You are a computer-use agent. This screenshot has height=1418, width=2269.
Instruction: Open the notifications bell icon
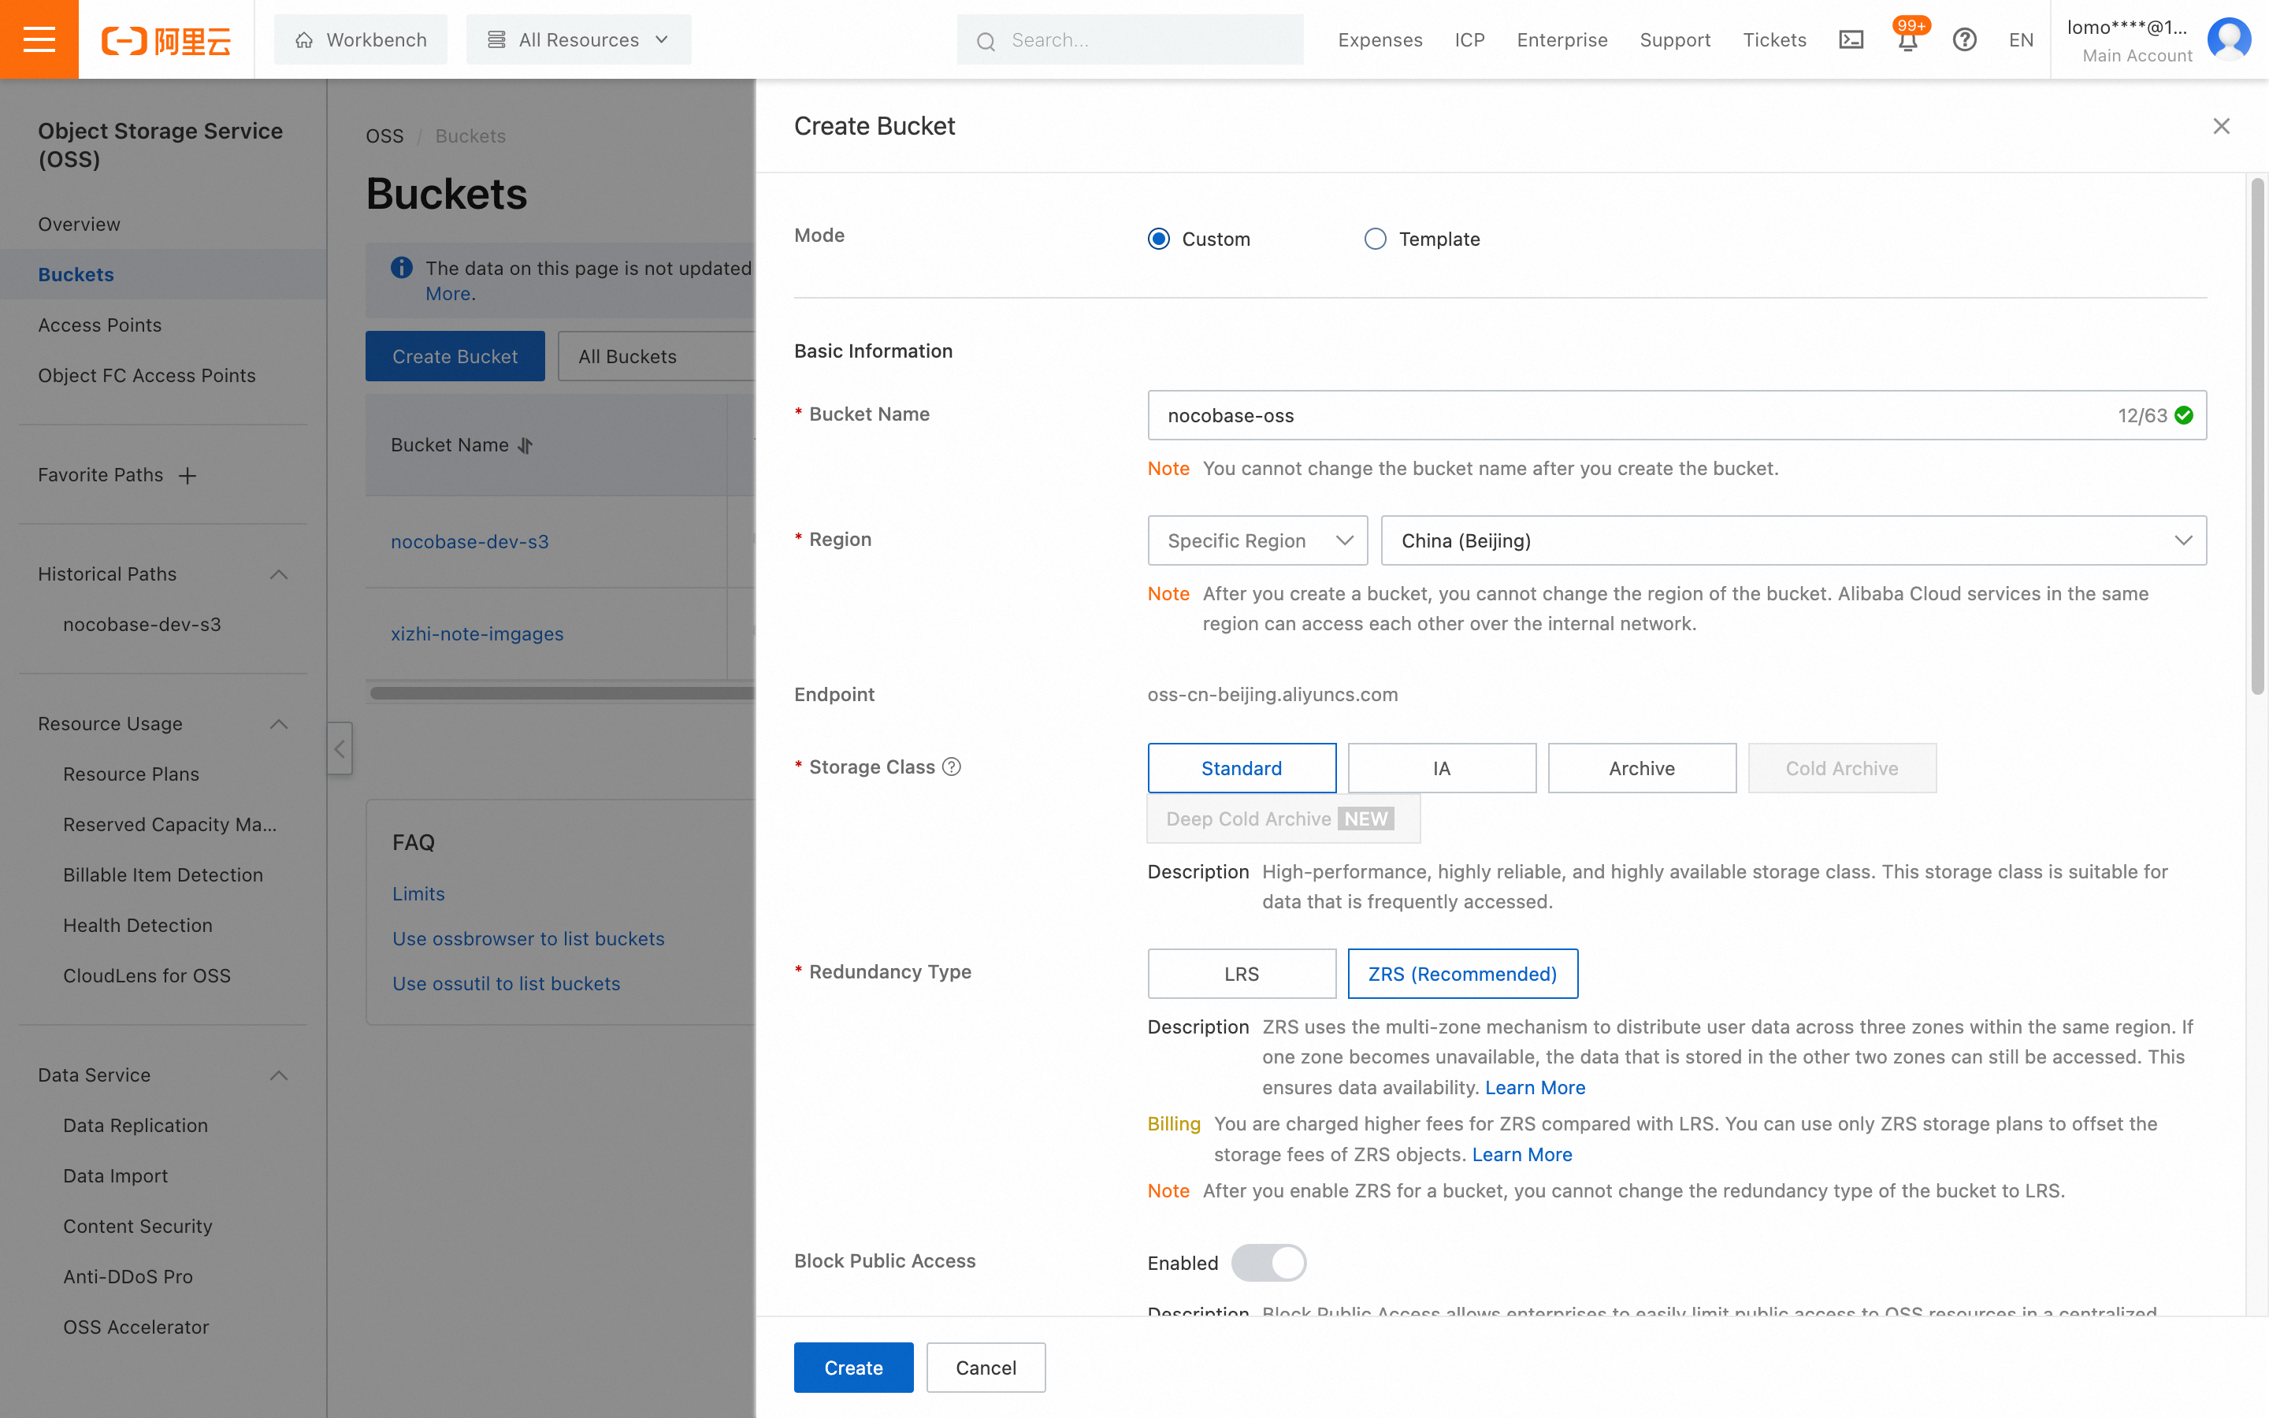pyautogui.click(x=1907, y=39)
